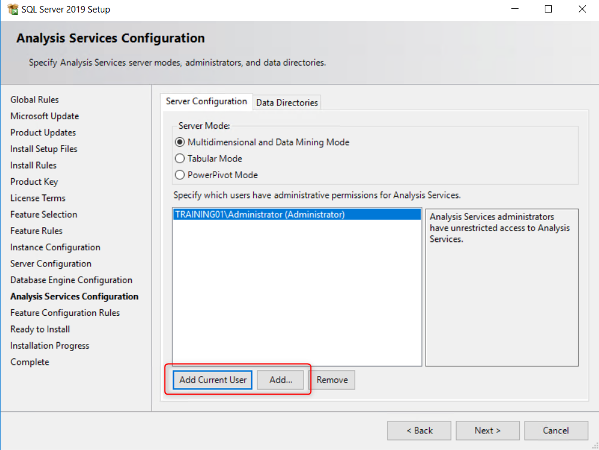The width and height of the screenshot is (599, 450).
Task: Click Ready to Install in the sidebar
Action: click(40, 329)
